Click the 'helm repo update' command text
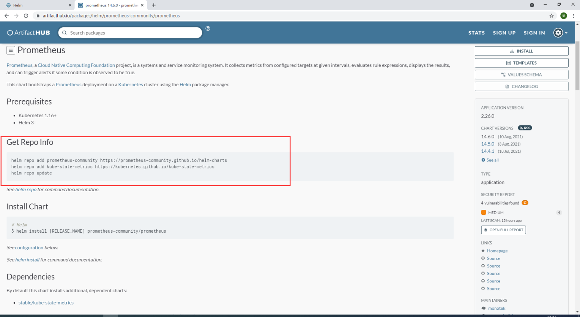Screen dimensions: 580x317 [x=32, y=173]
